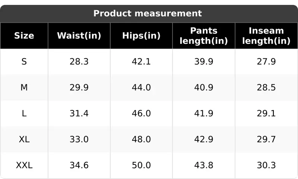Click the Hips(in) column header

(141, 36)
